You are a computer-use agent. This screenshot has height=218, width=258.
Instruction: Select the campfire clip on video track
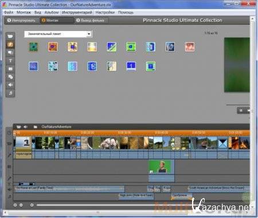coord(240,143)
